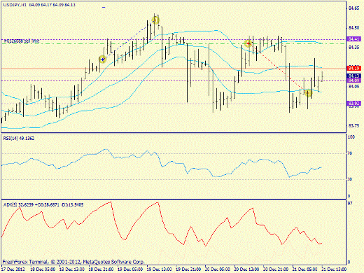The image size is (364, 273).
Task: Select the red 84.19 price tag
Action: (354, 69)
